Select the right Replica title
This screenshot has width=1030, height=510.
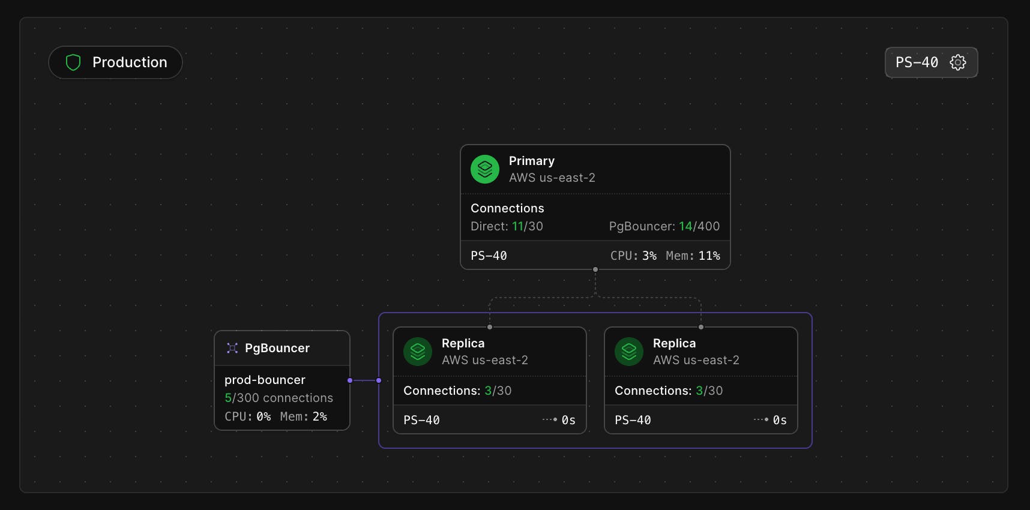click(x=674, y=343)
